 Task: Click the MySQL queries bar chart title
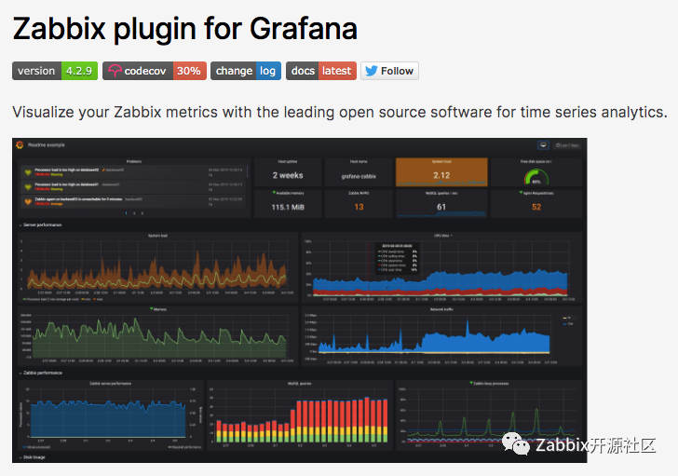299,384
